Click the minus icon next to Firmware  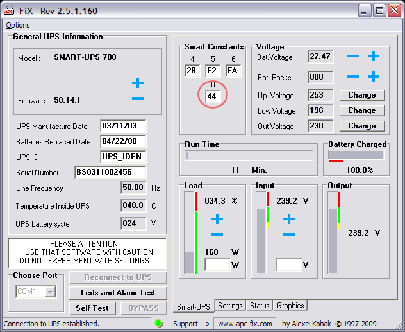[138, 98]
